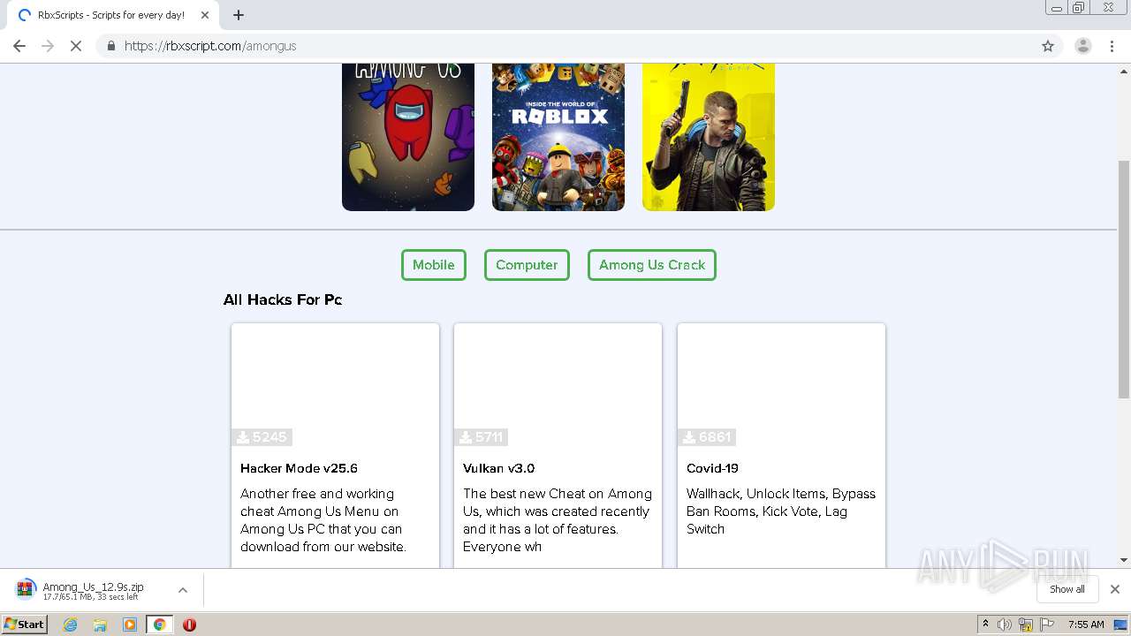
Task: Open the volume speaker tray icon
Action: [x=1005, y=625]
